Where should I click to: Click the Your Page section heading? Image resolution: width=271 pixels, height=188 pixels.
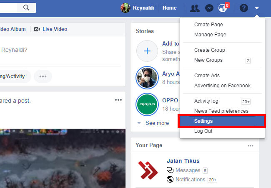(x=149, y=145)
